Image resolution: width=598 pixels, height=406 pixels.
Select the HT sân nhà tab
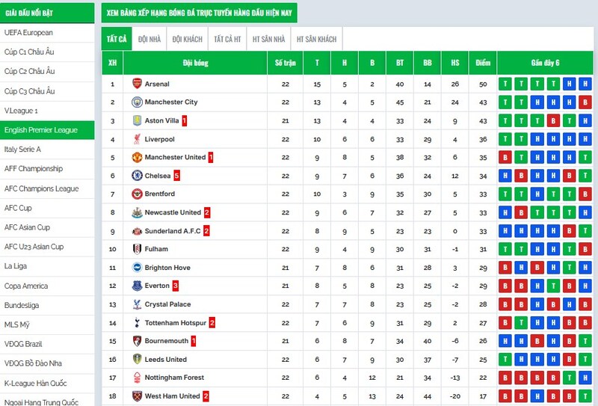click(x=269, y=39)
